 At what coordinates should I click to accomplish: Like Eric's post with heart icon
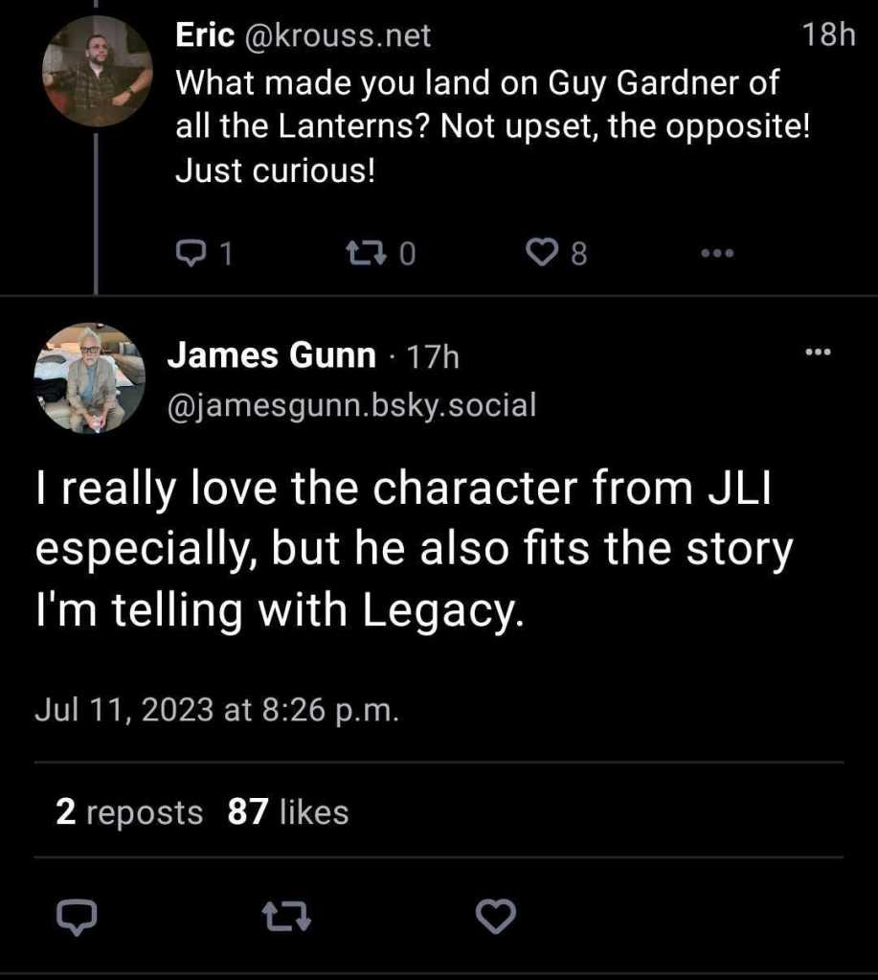coord(543,253)
